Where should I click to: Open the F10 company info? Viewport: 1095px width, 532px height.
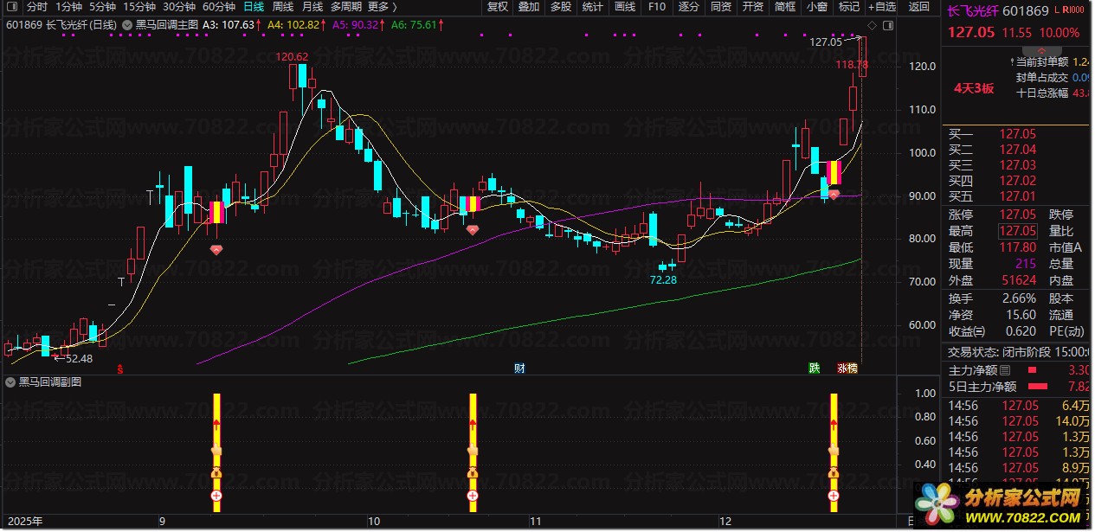coord(656,7)
